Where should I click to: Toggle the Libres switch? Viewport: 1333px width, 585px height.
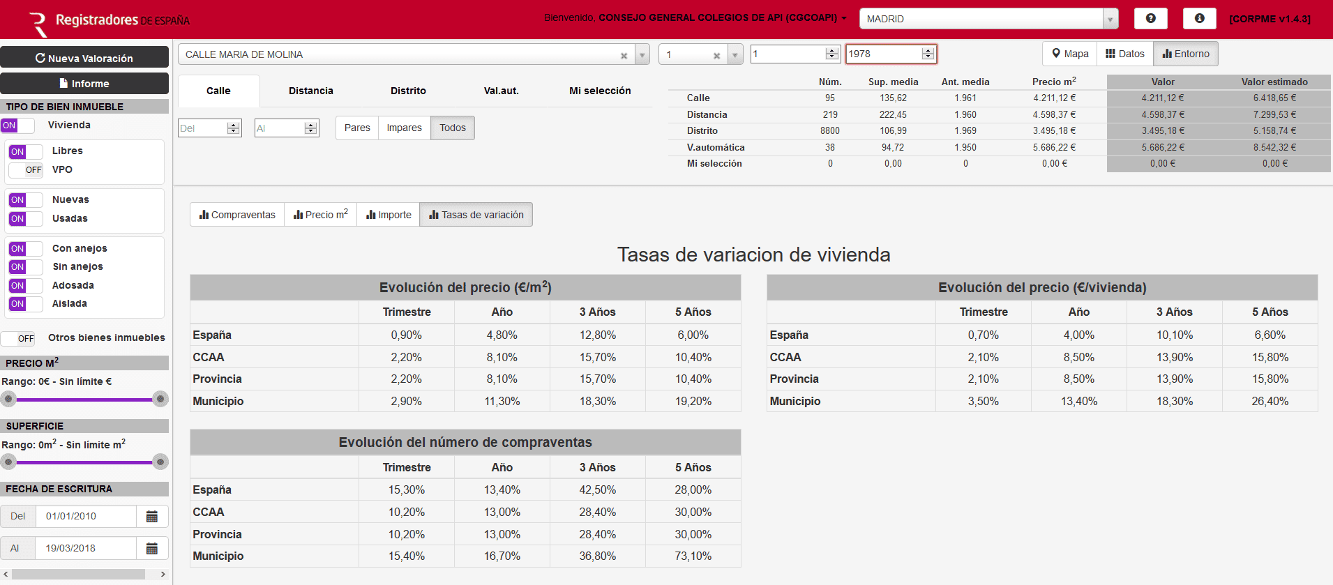[26, 151]
